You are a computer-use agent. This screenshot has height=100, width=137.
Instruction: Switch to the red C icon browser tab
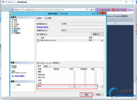click(x=120, y=10)
